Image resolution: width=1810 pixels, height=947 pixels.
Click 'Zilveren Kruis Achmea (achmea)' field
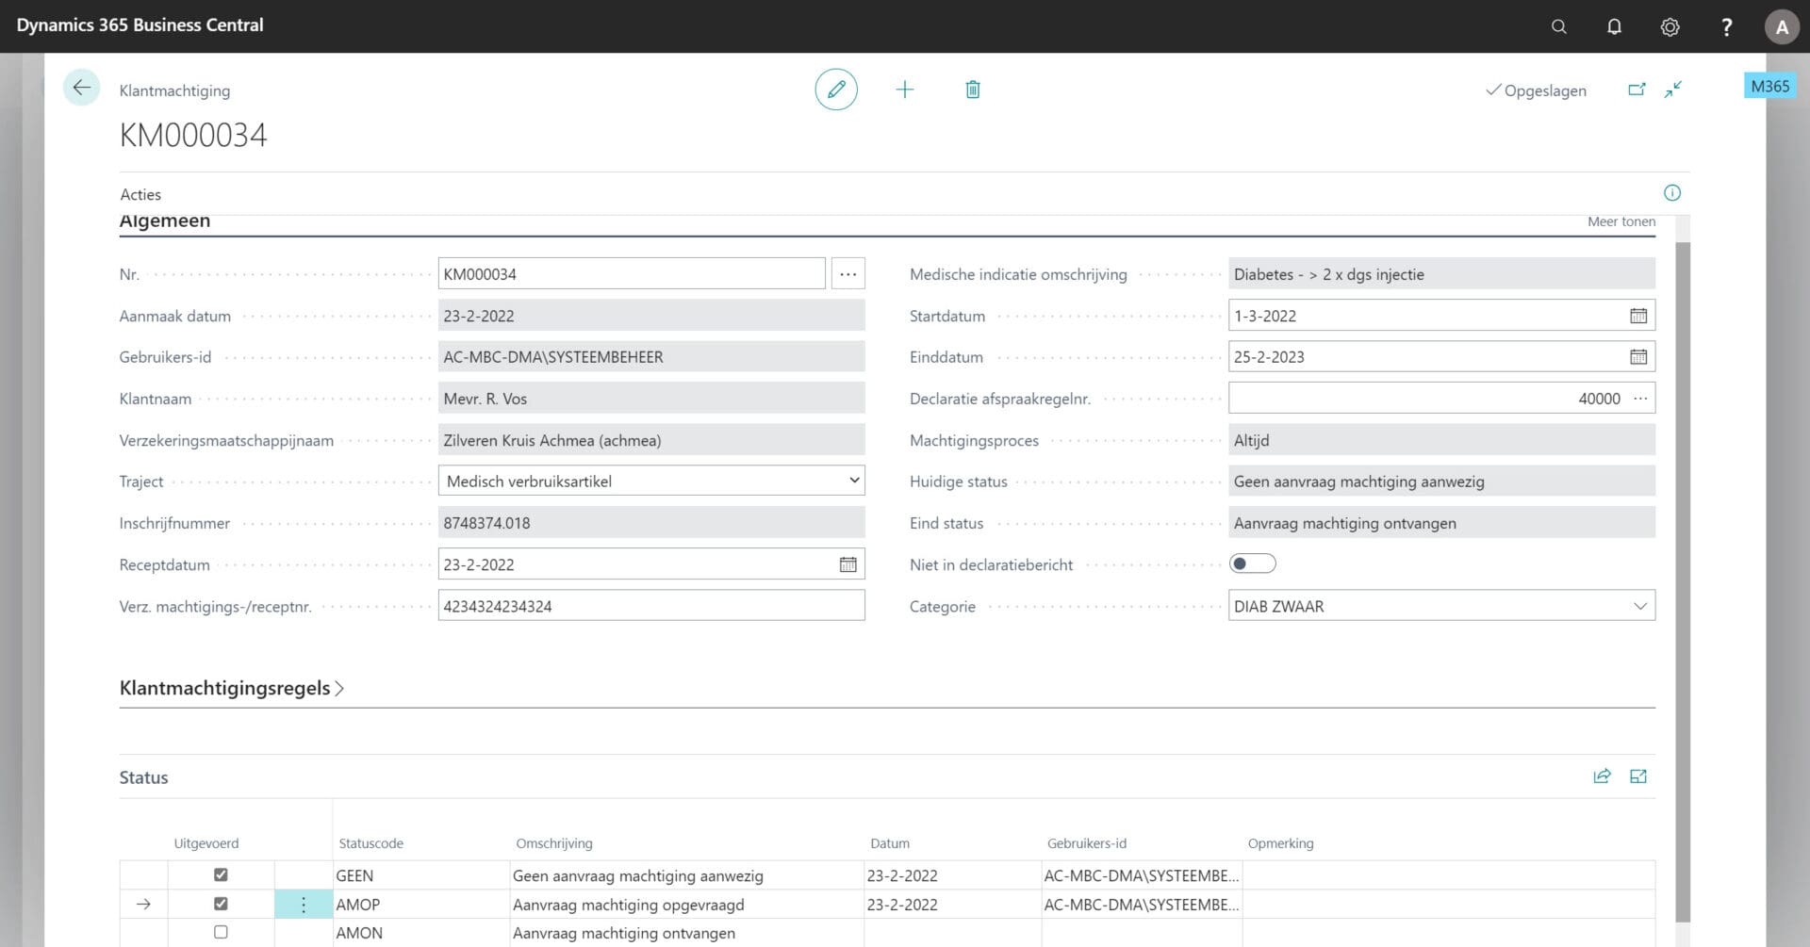[651, 440]
